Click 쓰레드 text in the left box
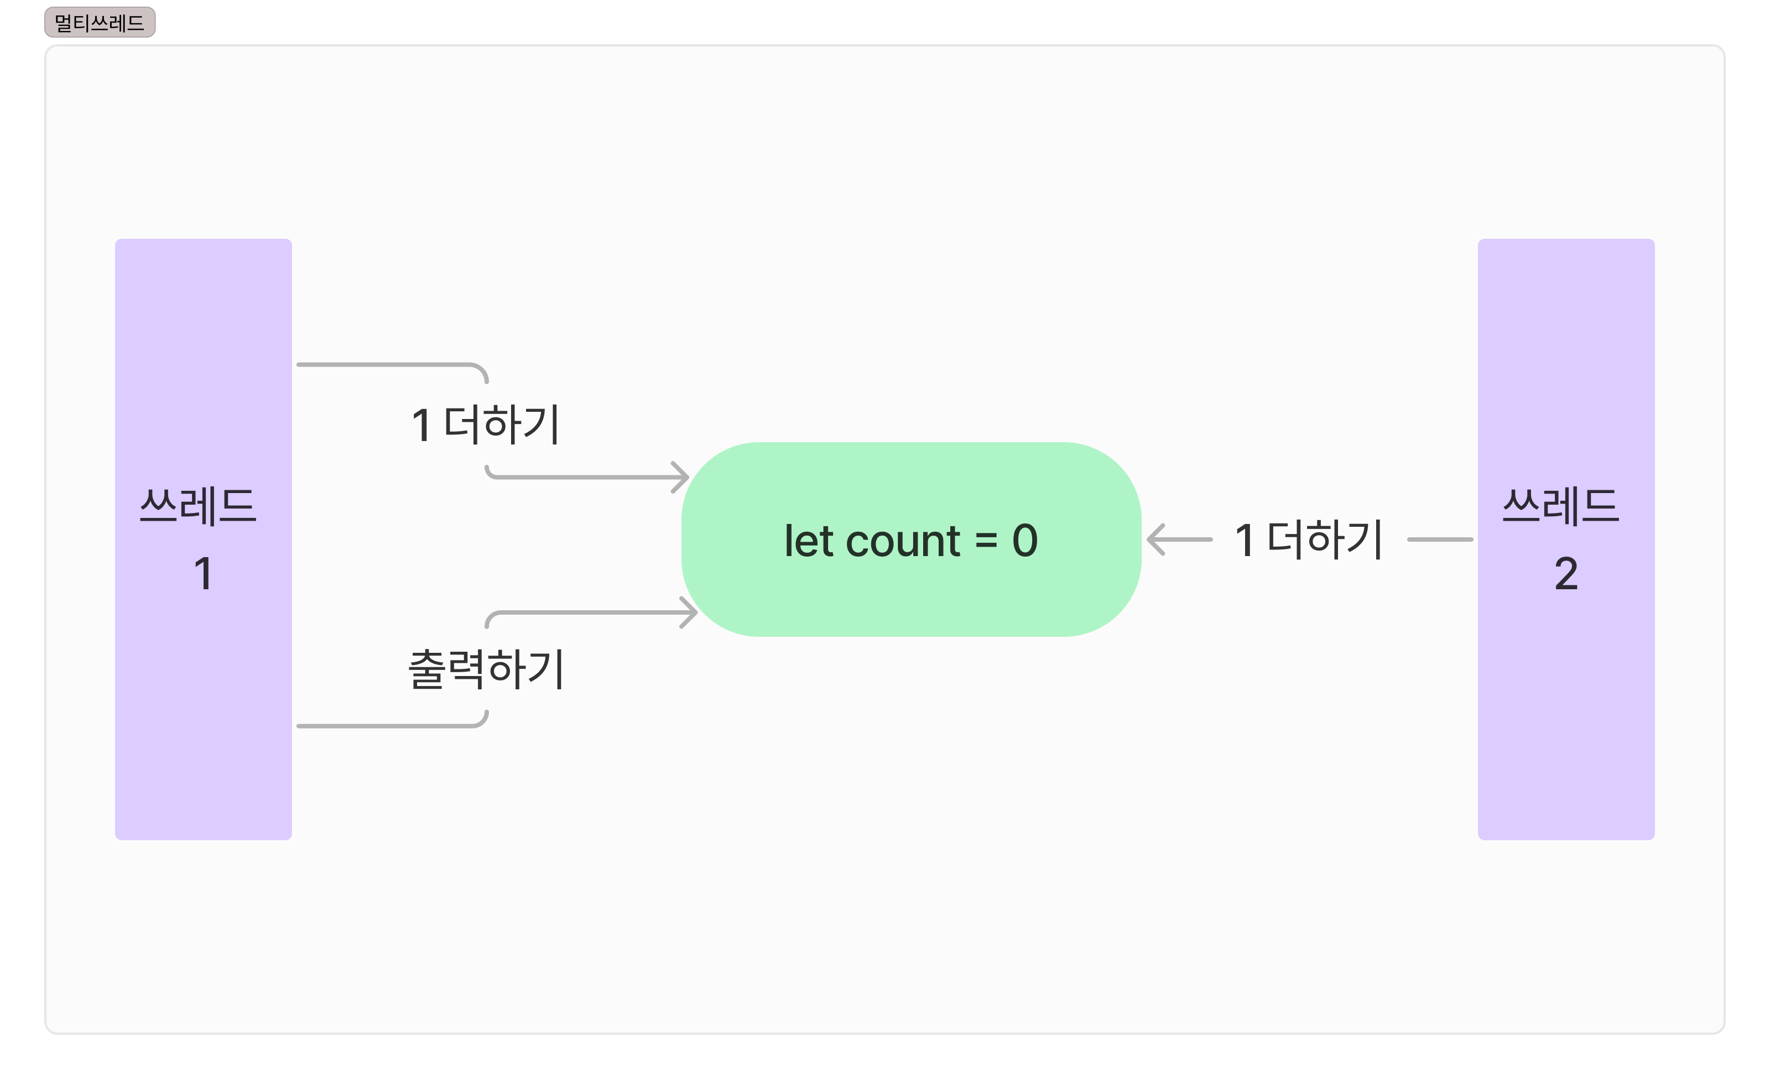Screen dimensions: 1770x1079 coord(197,506)
